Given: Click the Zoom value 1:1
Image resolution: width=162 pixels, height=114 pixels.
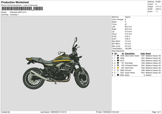Looking at the screenshot, I should pos(157,11).
